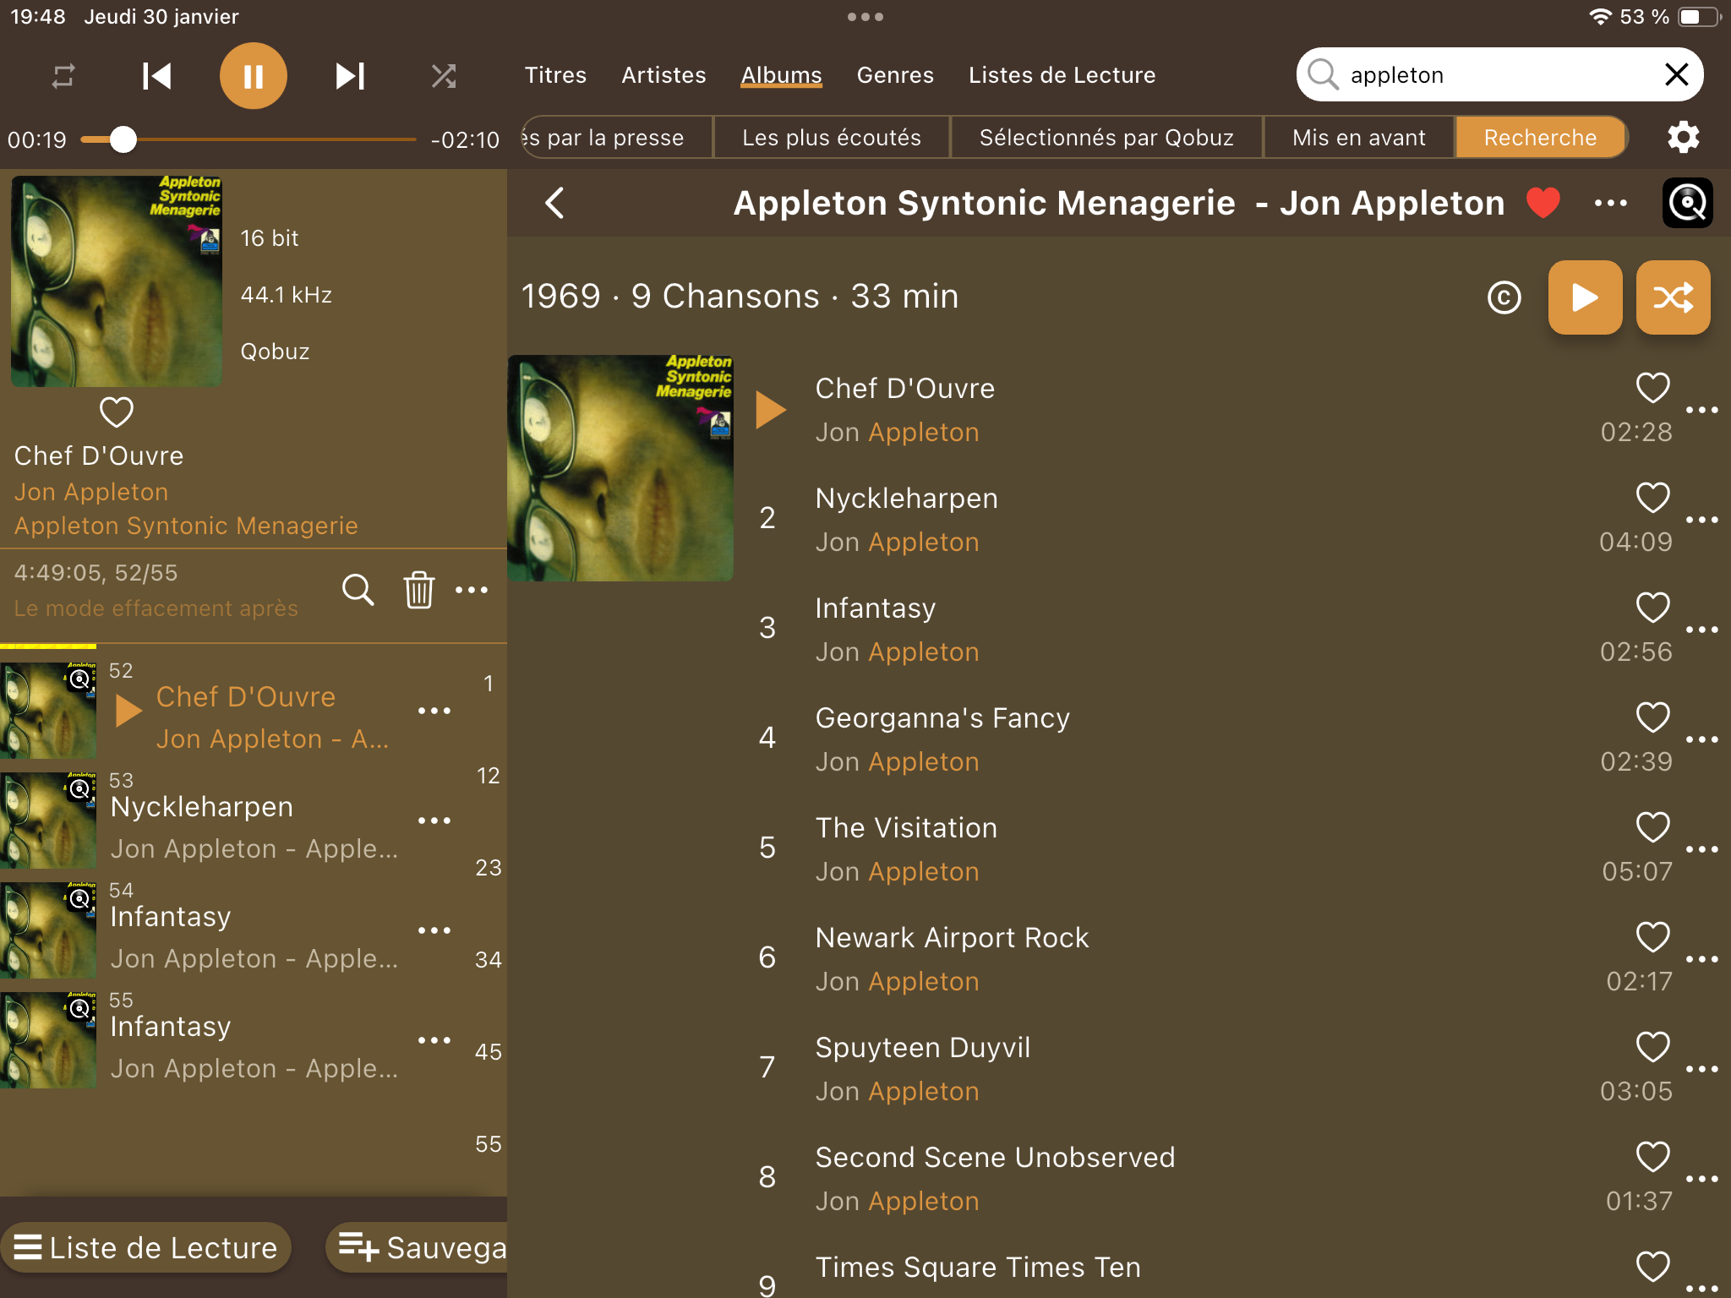Open the queue's three-dot menu beside the trash
This screenshot has height=1298, width=1731.
(x=472, y=590)
